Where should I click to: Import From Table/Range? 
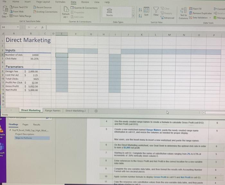click(20, 16)
